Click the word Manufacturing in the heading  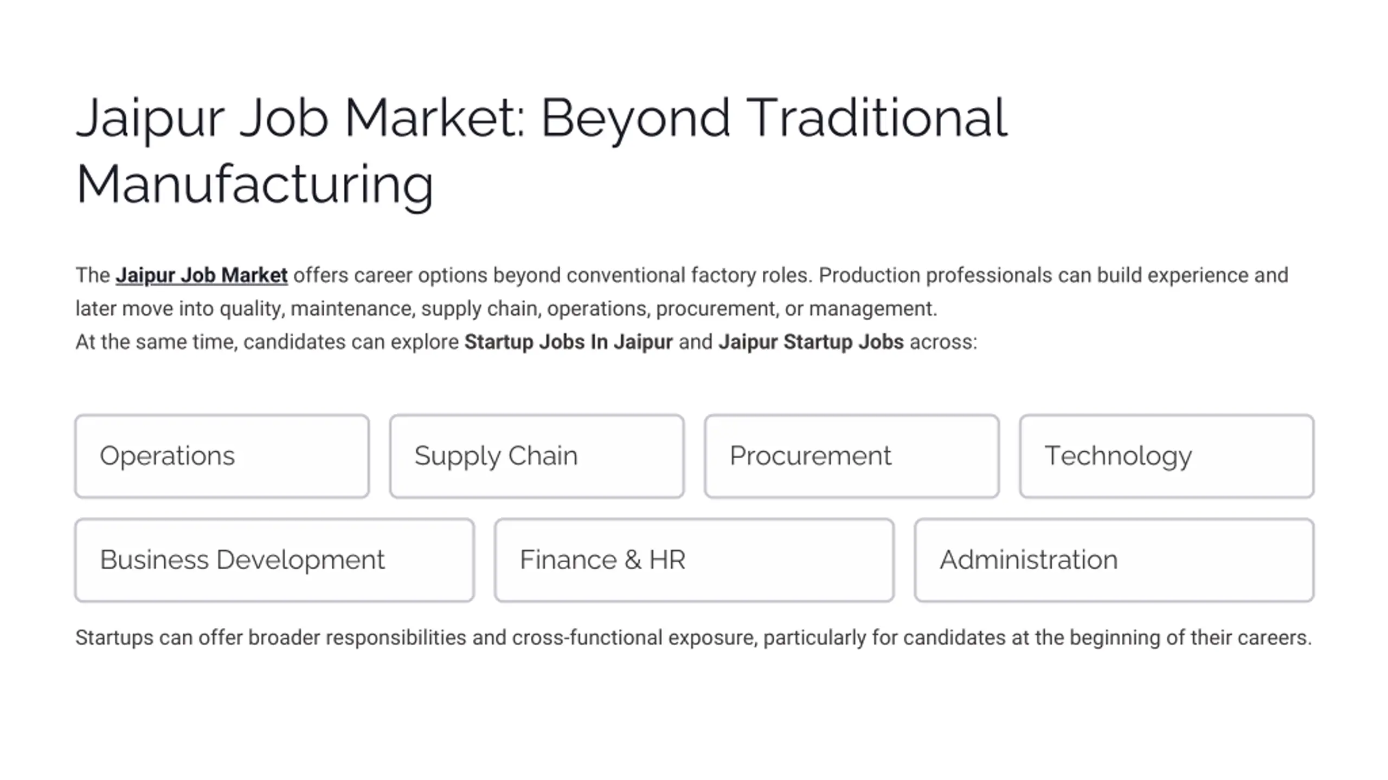coord(255,185)
